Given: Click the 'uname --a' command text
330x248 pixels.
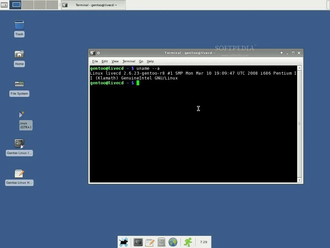Looking at the screenshot, I should coord(148,68).
